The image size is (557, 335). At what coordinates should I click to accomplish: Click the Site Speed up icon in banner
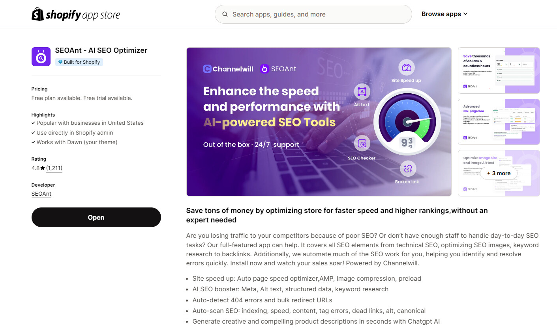point(406,67)
